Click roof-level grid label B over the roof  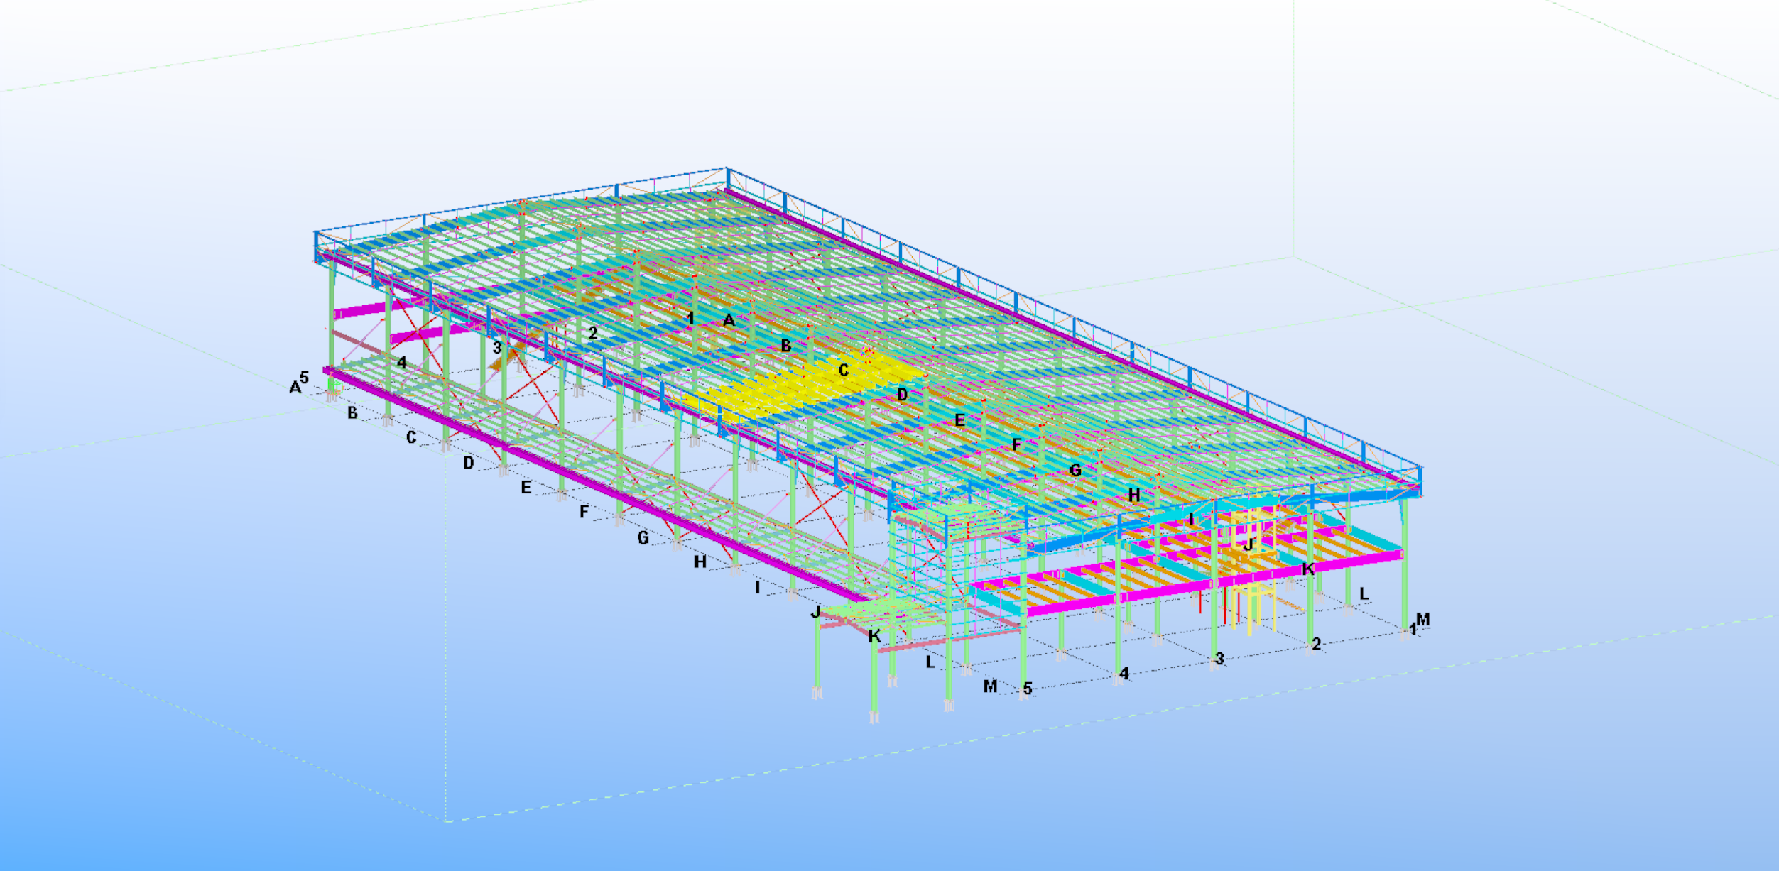pyautogui.click(x=786, y=346)
